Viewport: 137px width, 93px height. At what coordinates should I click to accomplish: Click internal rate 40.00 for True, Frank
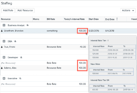point(83,47)
